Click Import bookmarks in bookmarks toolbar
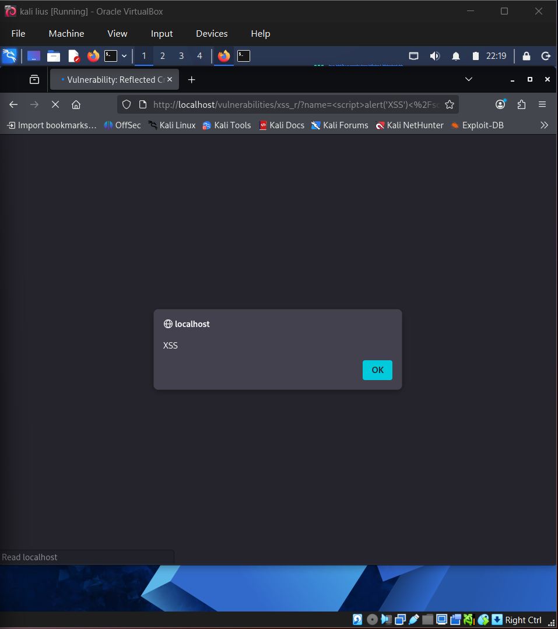 tap(52, 125)
